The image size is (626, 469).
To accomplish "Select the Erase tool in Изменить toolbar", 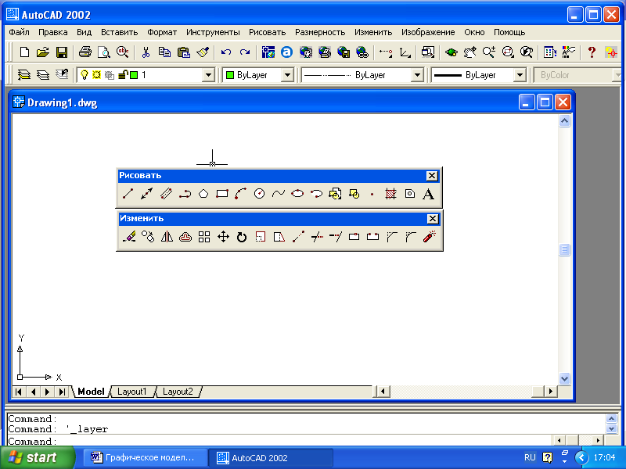I will [x=129, y=237].
